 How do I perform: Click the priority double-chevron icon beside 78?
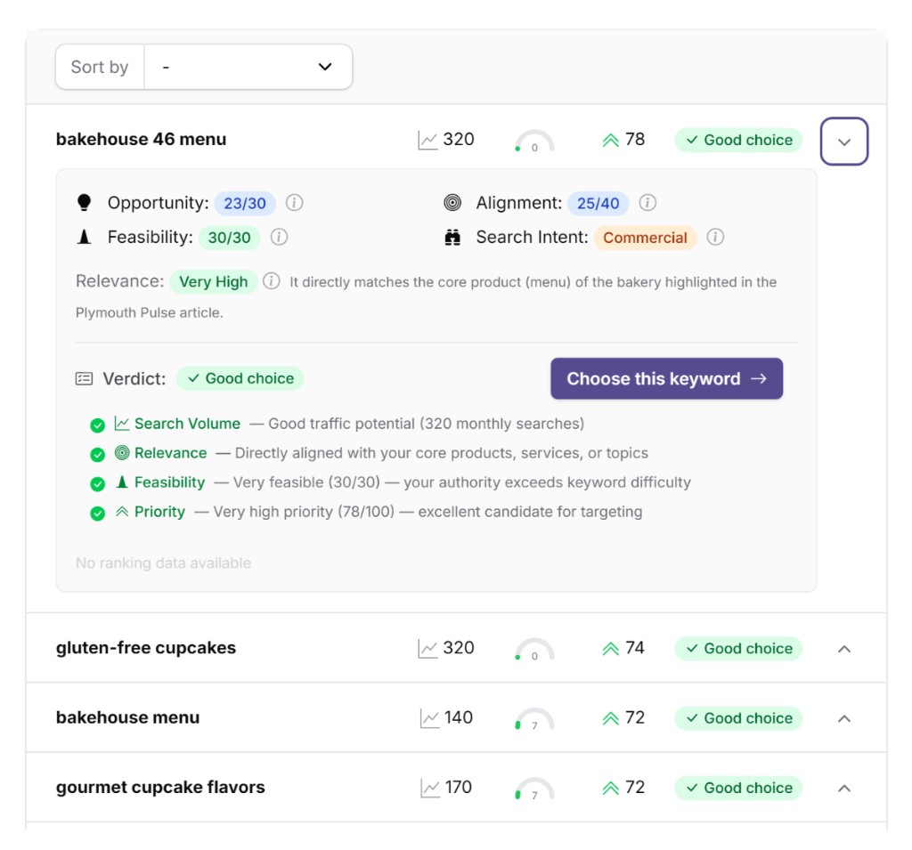click(610, 139)
